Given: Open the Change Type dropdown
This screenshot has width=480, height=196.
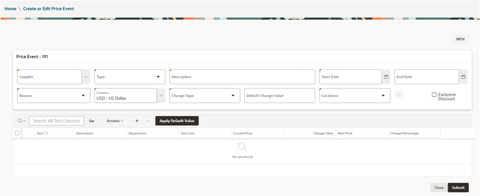Looking at the screenshot, I should pyautogui.click(x=205, y=96).
